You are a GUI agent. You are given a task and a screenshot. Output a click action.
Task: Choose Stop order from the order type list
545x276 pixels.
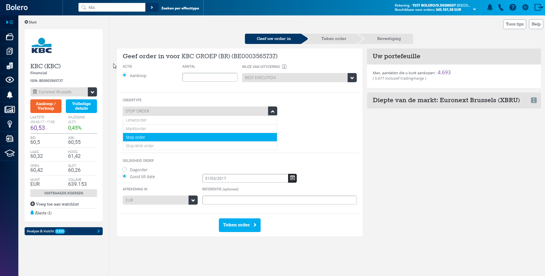[200, 137]
